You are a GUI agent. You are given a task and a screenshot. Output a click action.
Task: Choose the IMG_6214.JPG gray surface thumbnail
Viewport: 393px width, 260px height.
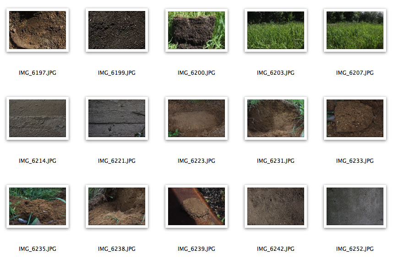pos(38,118)
